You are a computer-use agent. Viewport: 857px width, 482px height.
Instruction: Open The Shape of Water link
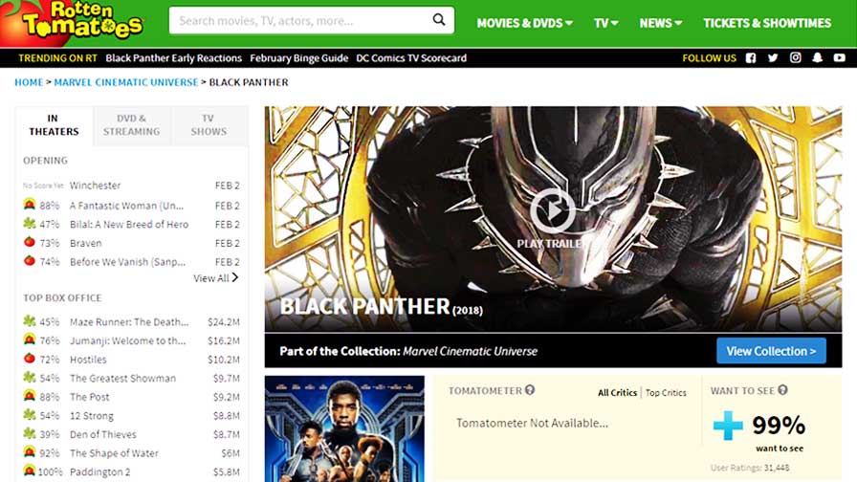coord(114,453)
